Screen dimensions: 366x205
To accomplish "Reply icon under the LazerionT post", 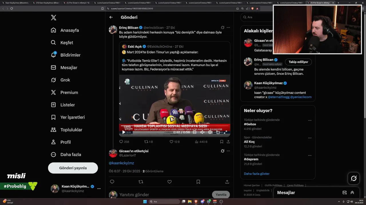I will tap(112, 182).
